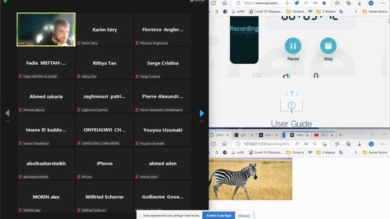Click Google bookmark icon in top browser
Viewport: 390px width, 219px height.
pos(217,12)
